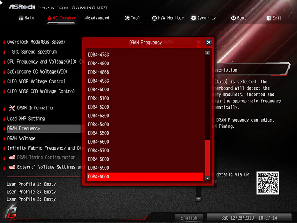Click the OC Tweaker flame icon
Viewport: 297px width, 223px height.
pyautogui.click(x=49, y=18)
